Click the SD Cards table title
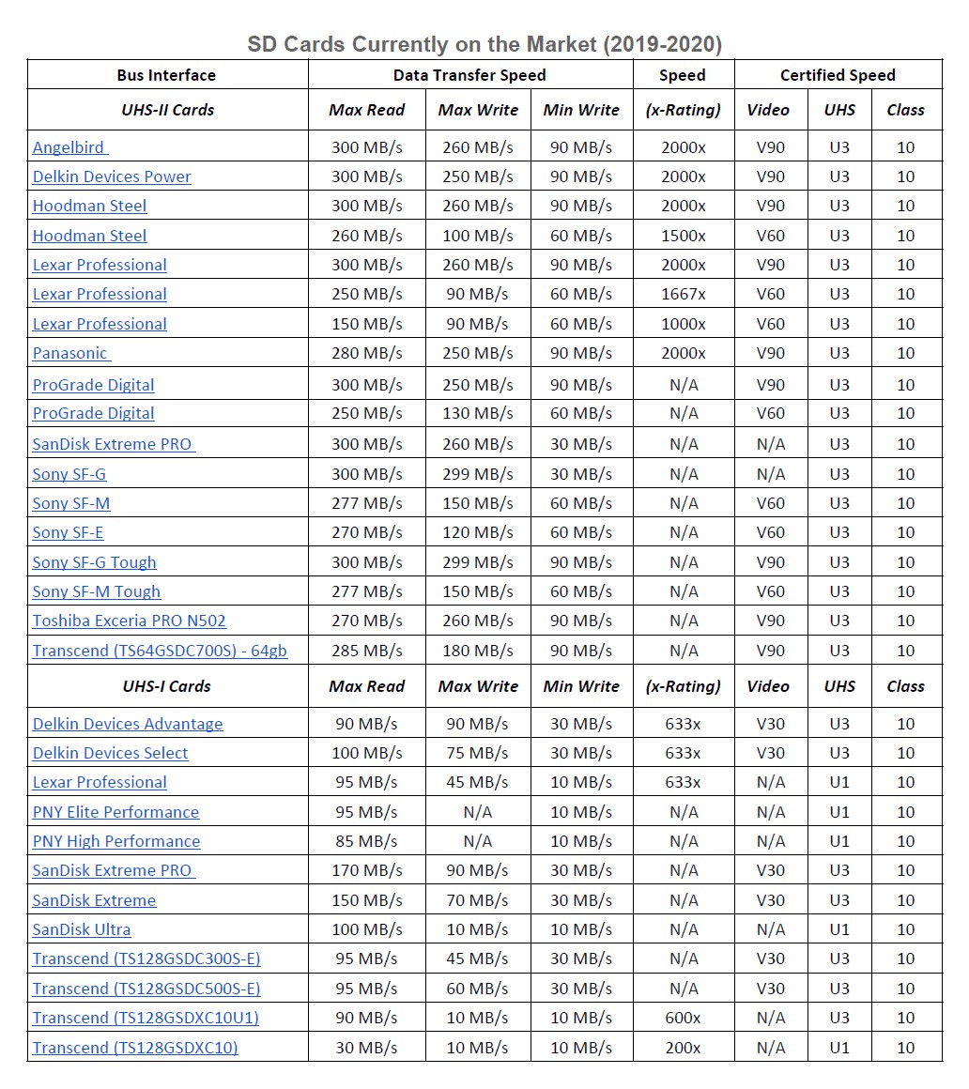The height and width of the screenshot is (1089, 969). click(x=484, y=44)
